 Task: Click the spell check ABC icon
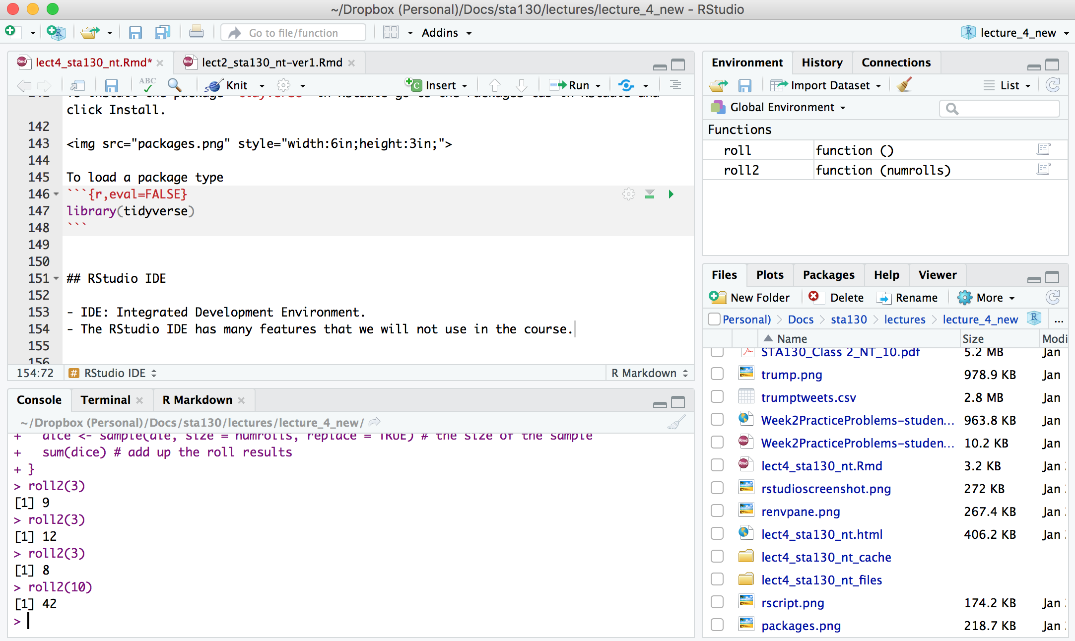(147, 85)
